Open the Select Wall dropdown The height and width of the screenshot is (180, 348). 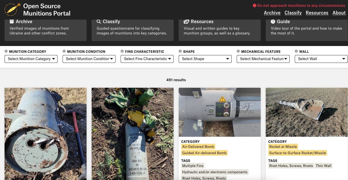(x=321, y=59)
